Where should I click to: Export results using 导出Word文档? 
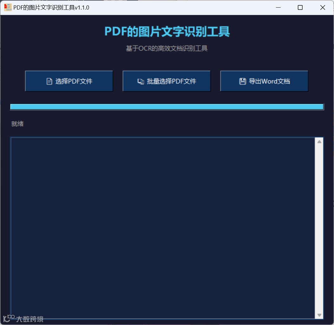tap(264, 81)
